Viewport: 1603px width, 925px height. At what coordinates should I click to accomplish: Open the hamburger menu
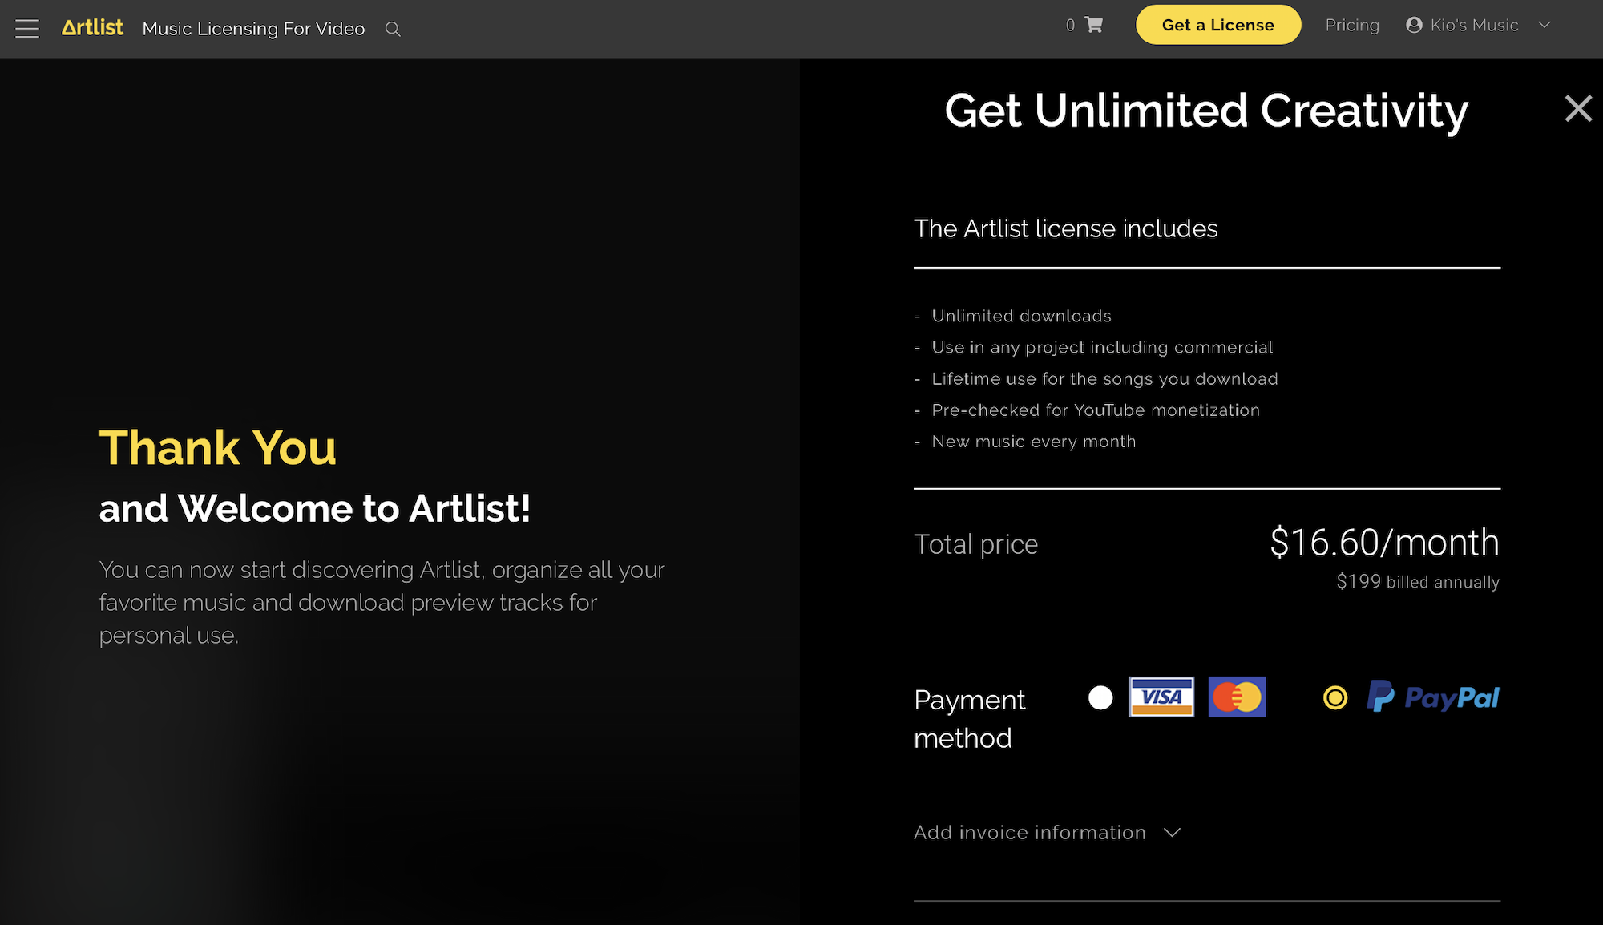(27, 29)
